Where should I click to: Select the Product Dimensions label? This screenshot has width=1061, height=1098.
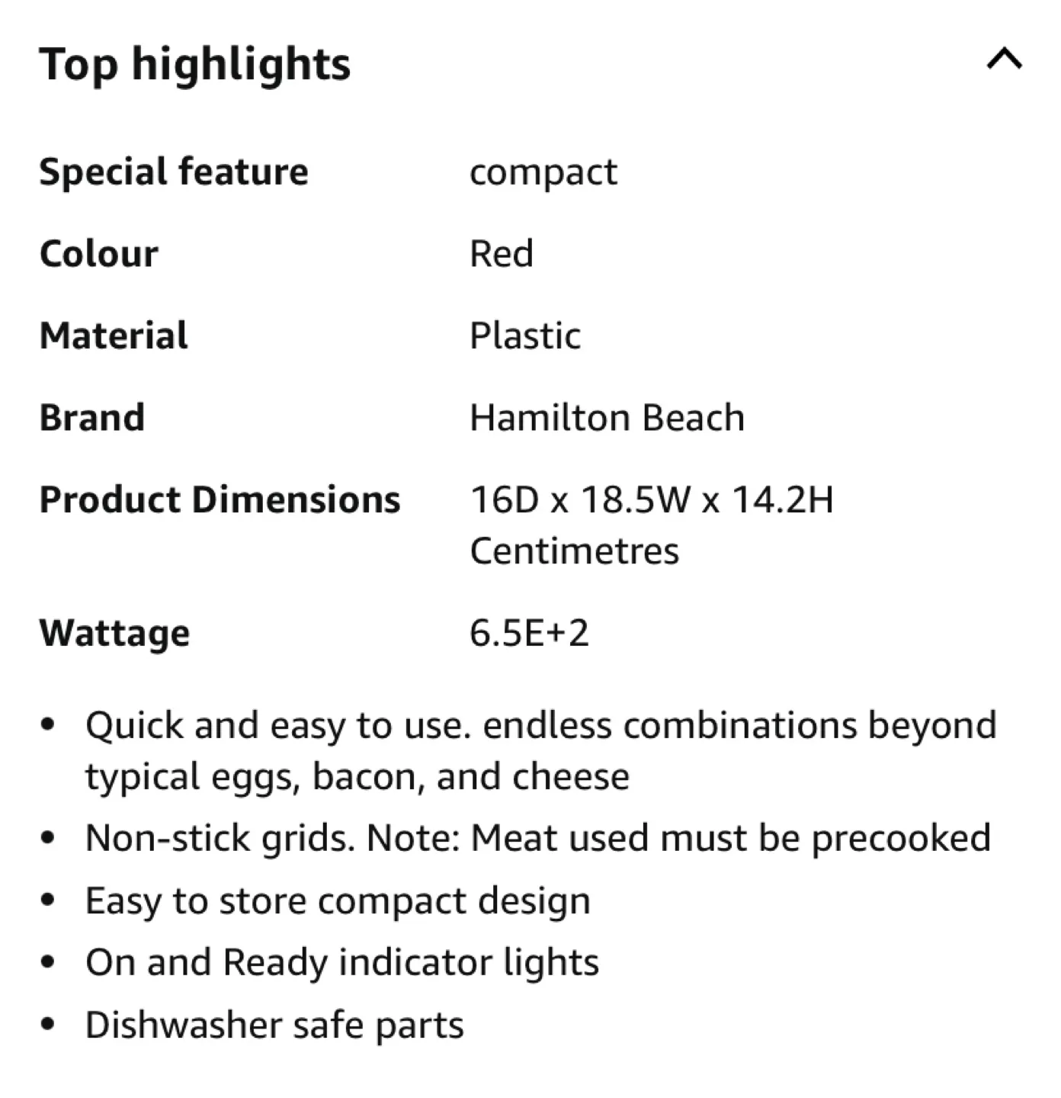[x=221, y=499]
